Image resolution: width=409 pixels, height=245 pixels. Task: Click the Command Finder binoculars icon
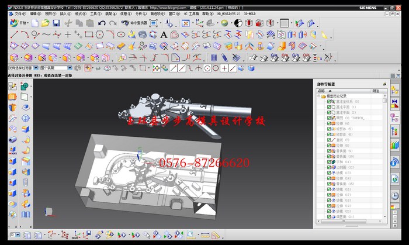point(125,23)
